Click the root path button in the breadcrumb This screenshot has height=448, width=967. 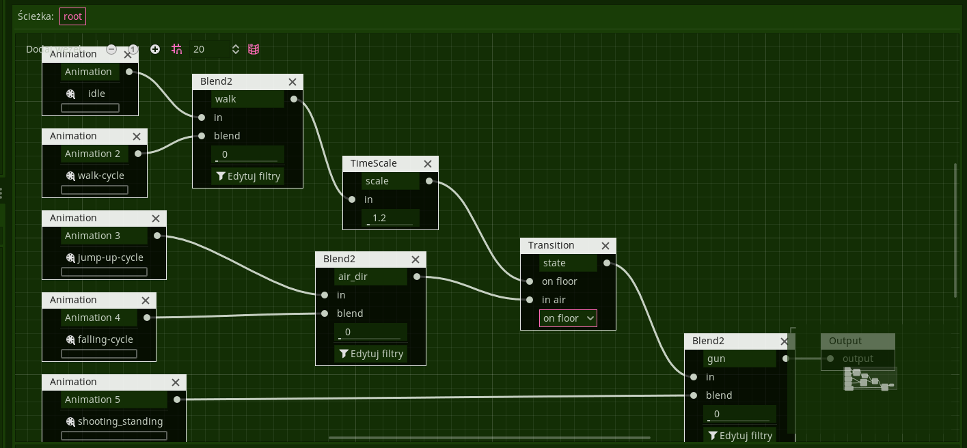pyautogui.click(x=72, y=16)
